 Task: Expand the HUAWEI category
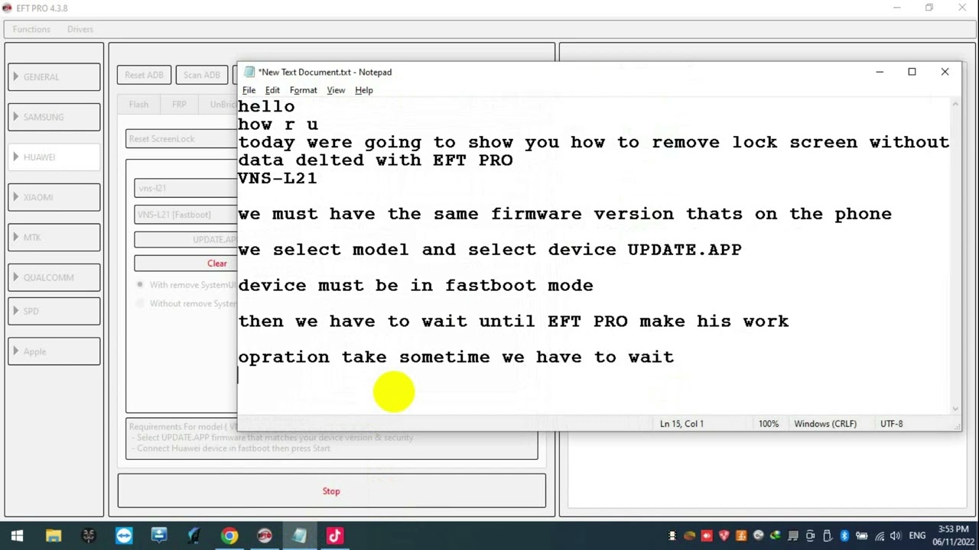[x=54, y=157]
